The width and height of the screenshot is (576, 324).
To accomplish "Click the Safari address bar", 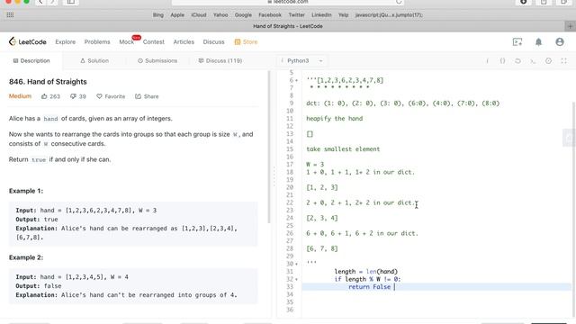I will 288,2.
